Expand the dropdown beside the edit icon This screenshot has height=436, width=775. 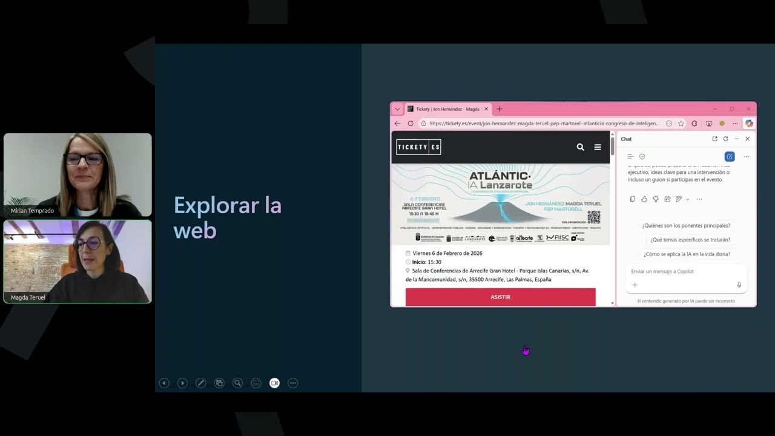[x=687, y=199]
